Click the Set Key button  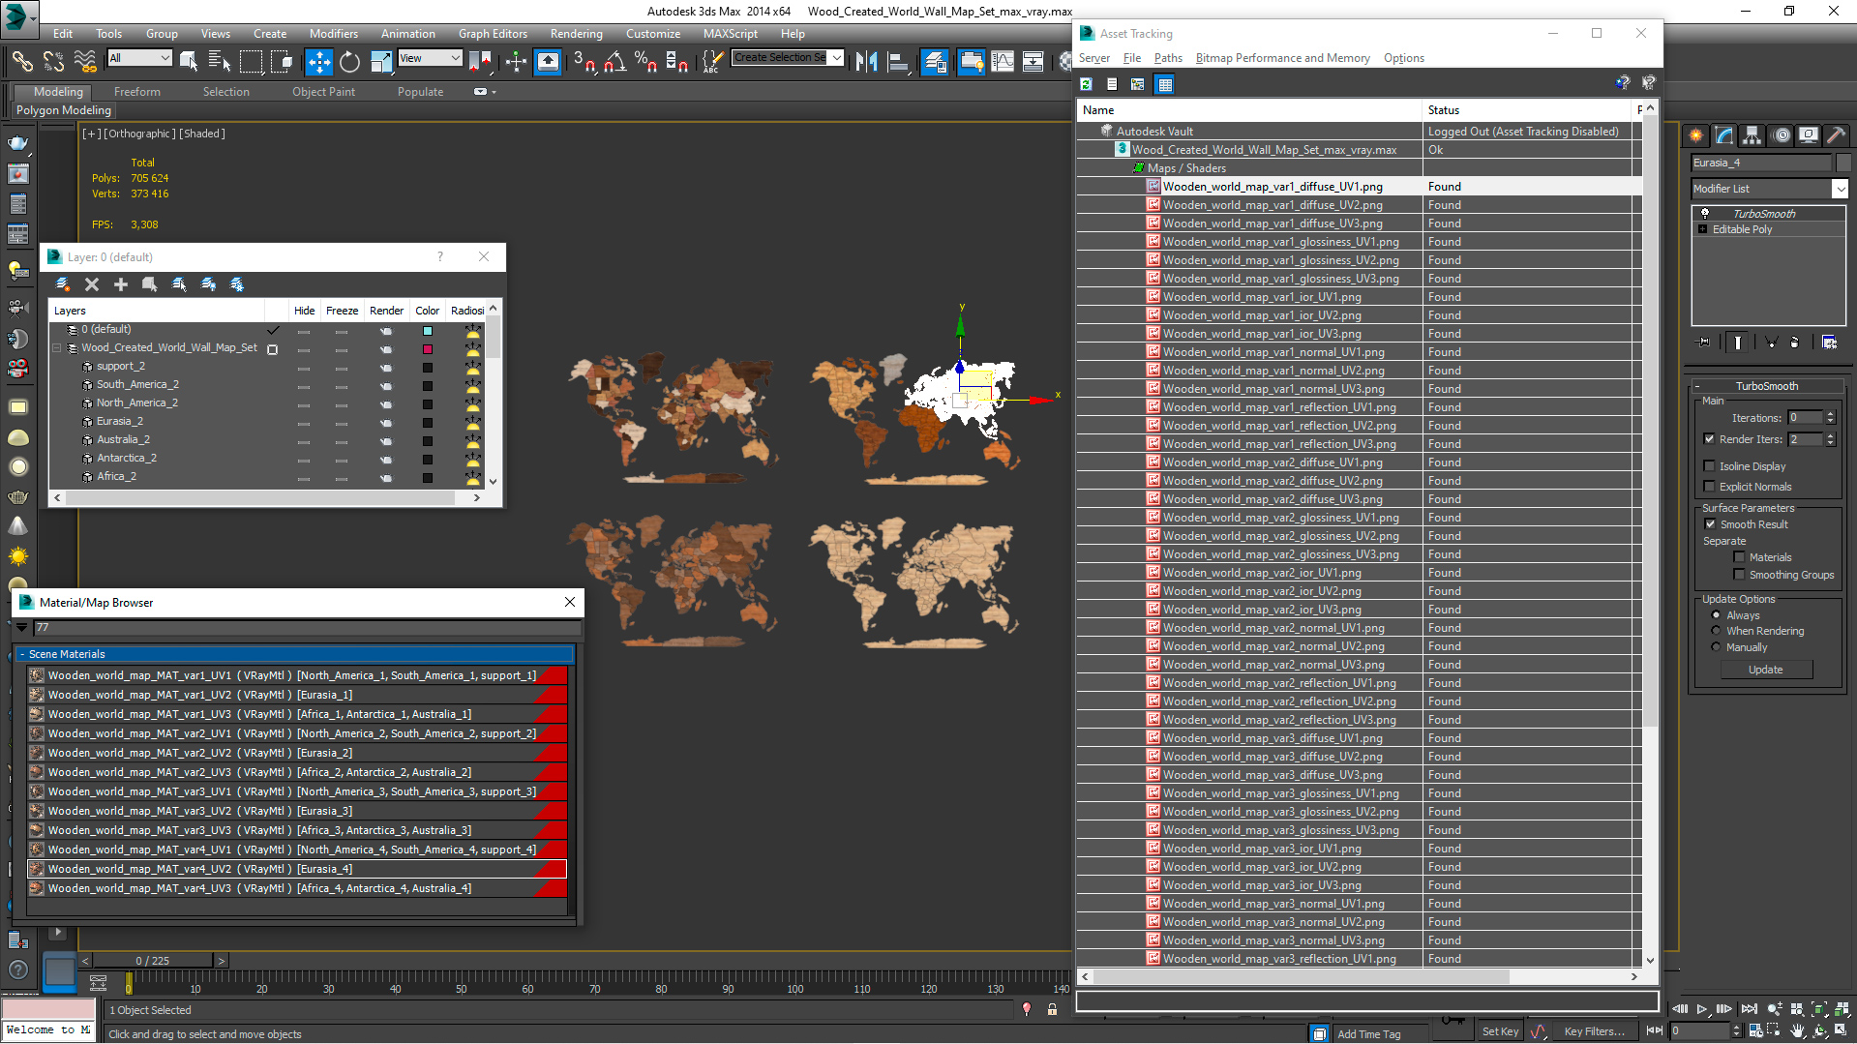1500,1031
